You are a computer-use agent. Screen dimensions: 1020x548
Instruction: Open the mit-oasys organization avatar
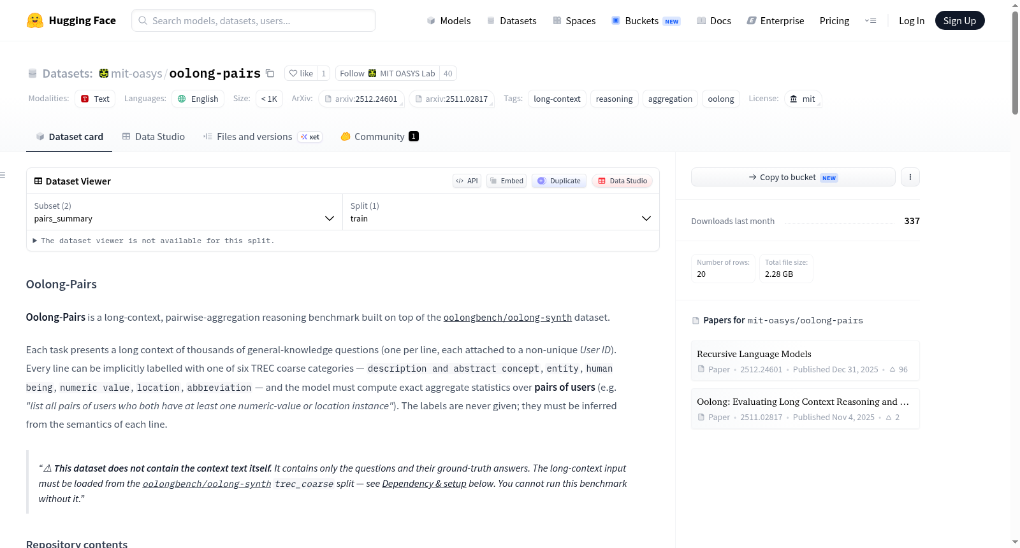coord(104,73)
